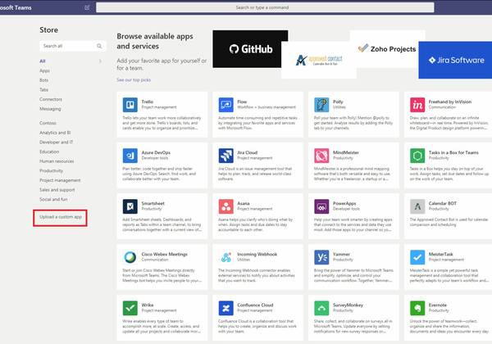Select the Evernote app icon
The height and width of the screenshot is (344, 492).
(x=417, y=308)
